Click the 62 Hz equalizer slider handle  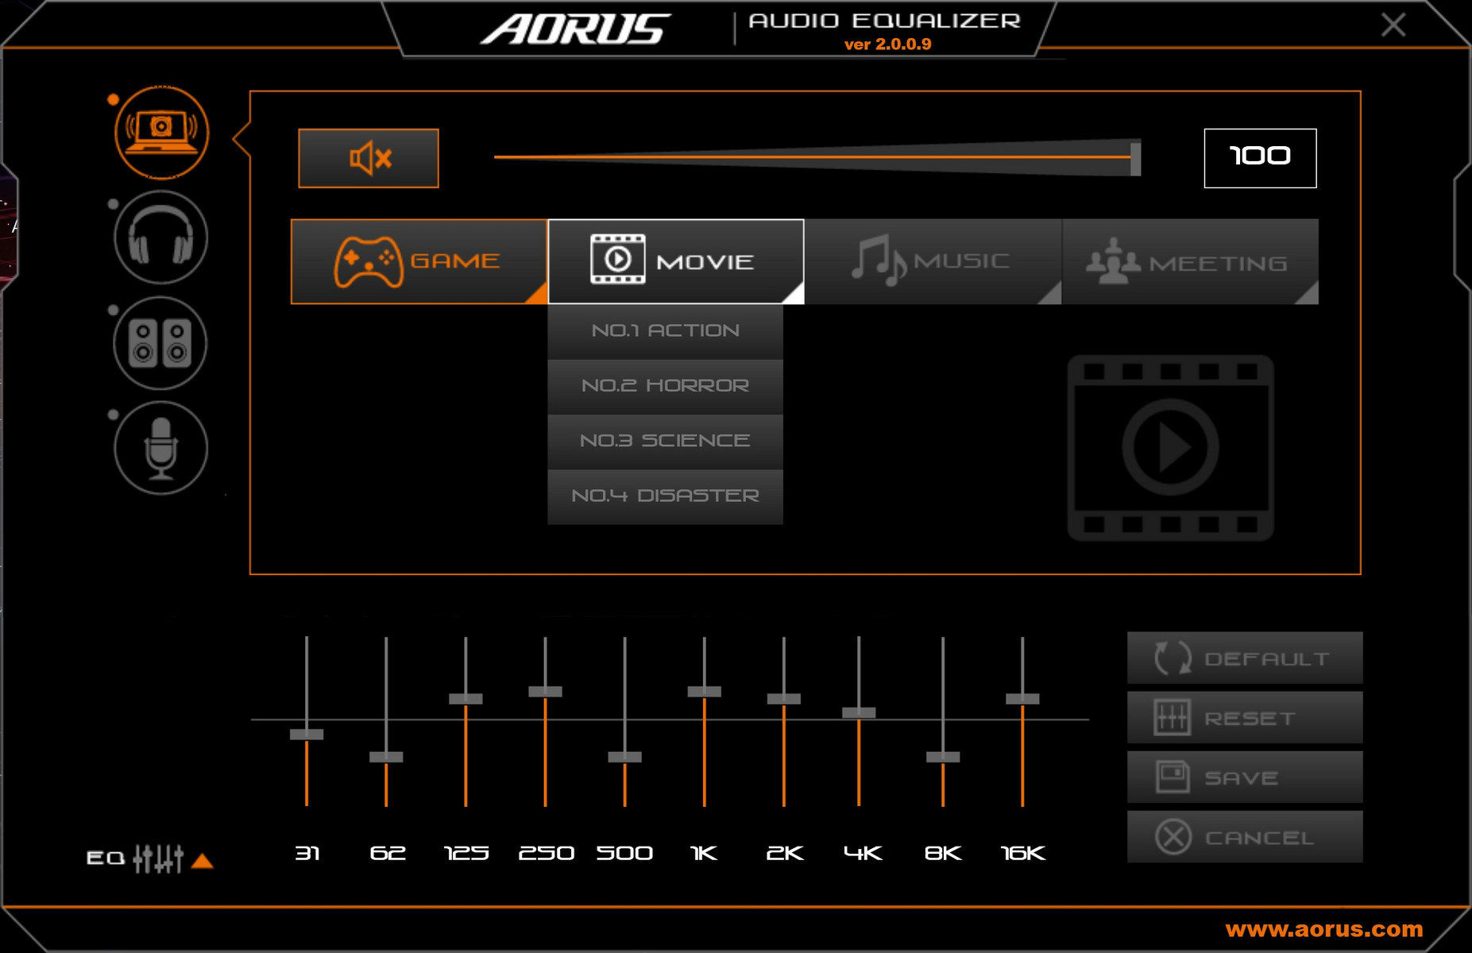tap(386, 757)
